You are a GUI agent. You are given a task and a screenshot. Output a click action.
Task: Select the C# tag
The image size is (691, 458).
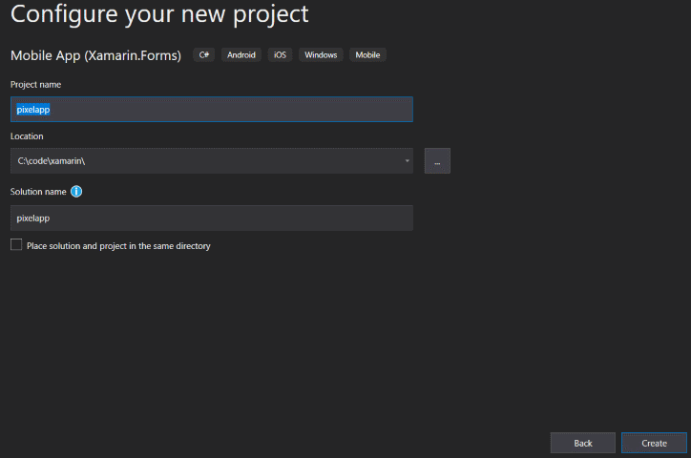[x=203, y=55]
